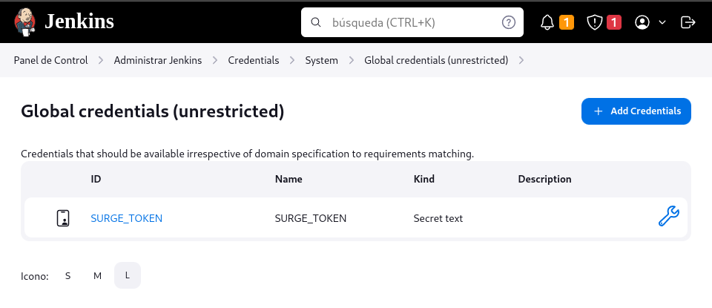Open search help question mark icon

click(x=509, y=22)
